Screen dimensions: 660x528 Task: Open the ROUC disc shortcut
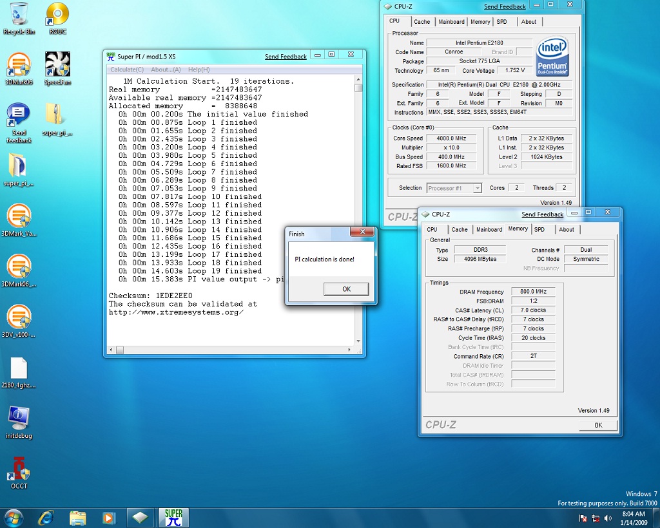click(x=57, y=18)
